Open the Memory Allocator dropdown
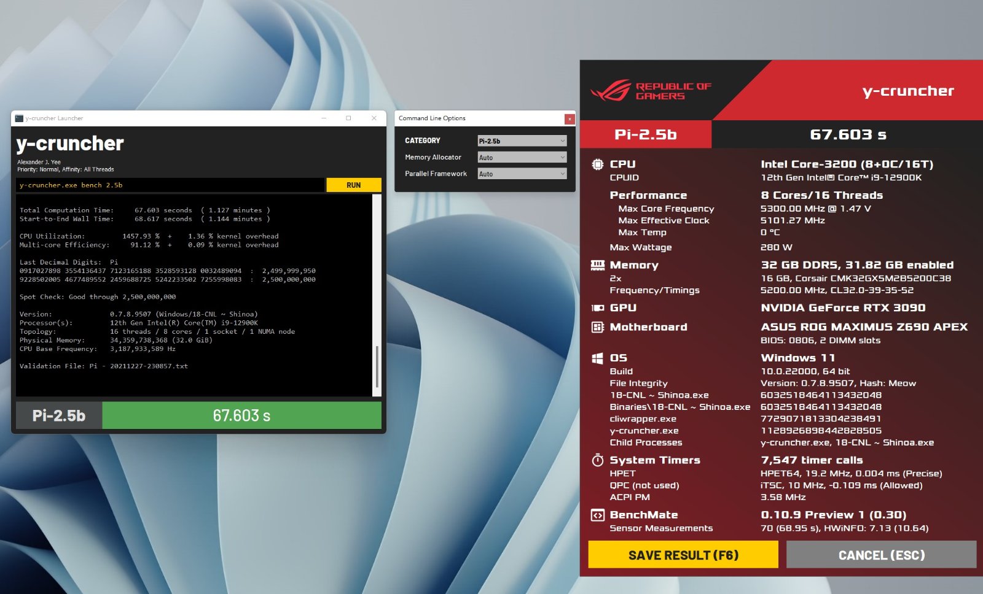 (x=522, y=157)
